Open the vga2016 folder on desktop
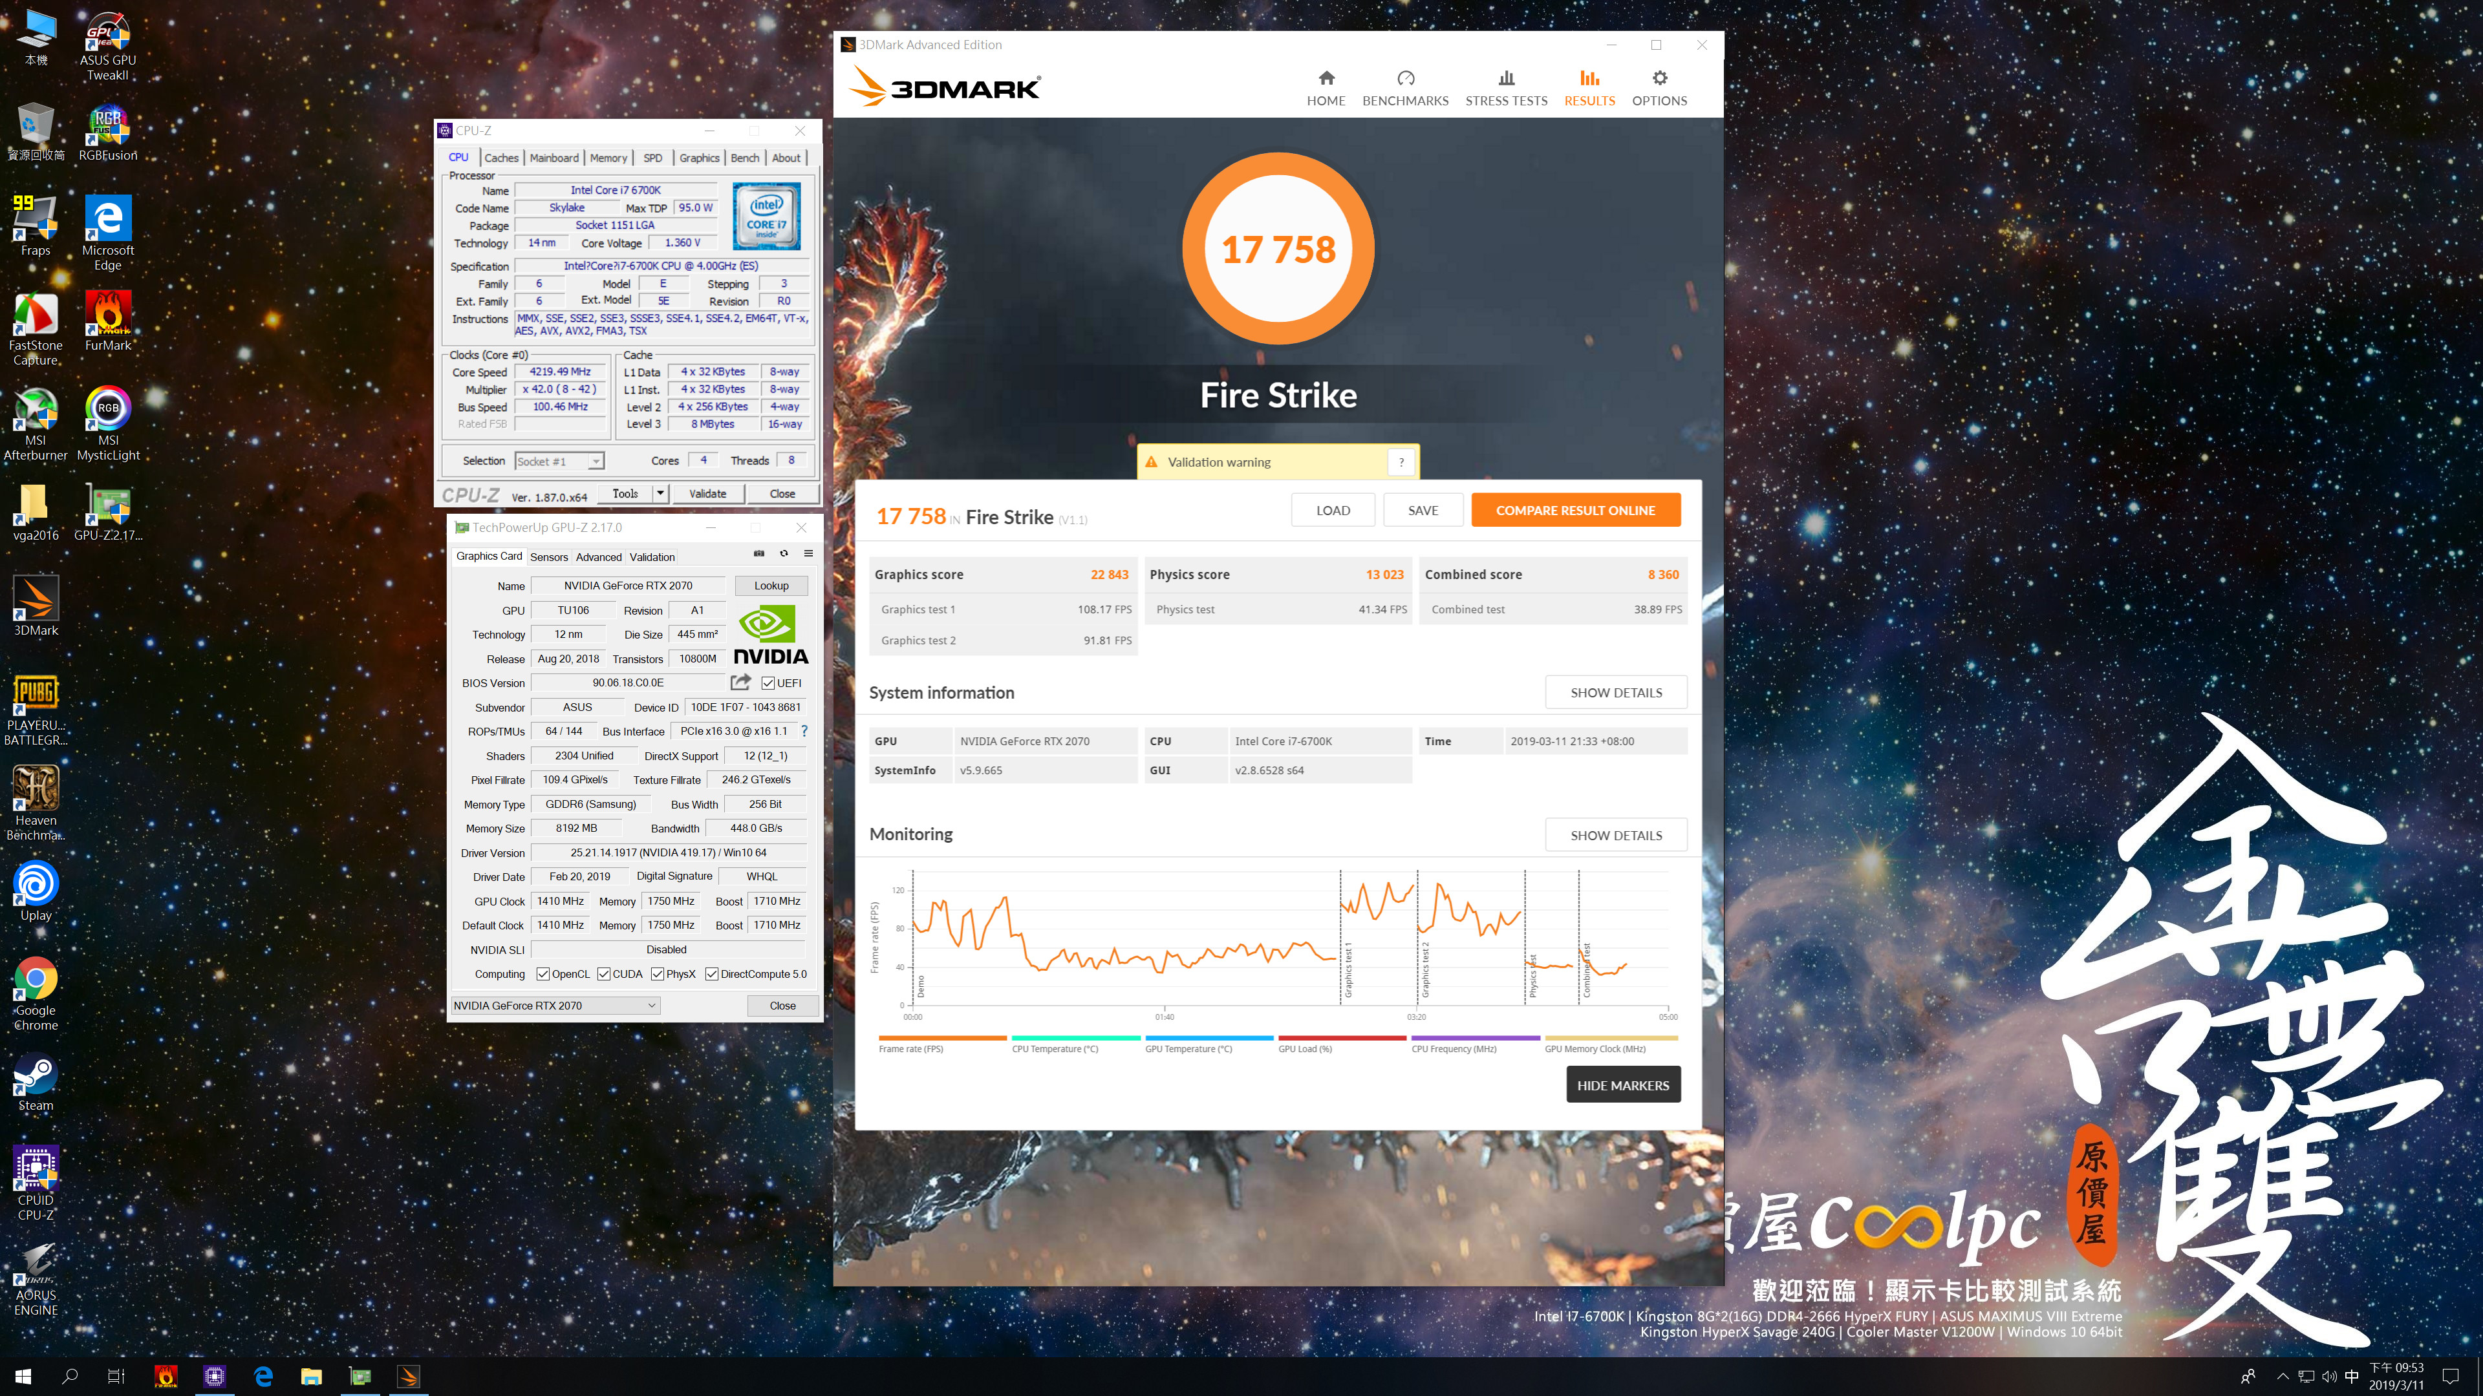Viewport: 2483px width, 1396px height. coord(36,512)
